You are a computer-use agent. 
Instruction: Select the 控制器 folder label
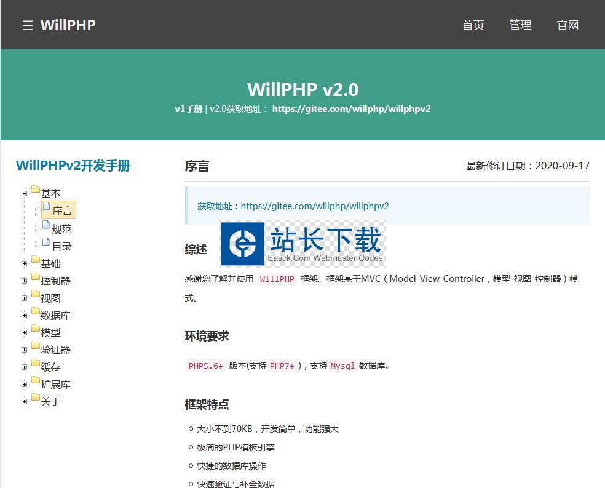pyautogui.click(x=55, y=281)
